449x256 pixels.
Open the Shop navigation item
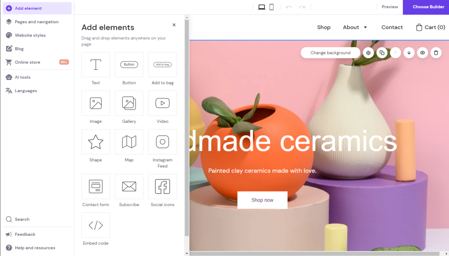324,27
